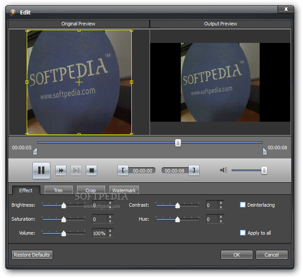
Task: Click the Contrast value input field
Action: coord(212,205)
